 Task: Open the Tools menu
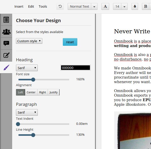click(x=43, y=6)
